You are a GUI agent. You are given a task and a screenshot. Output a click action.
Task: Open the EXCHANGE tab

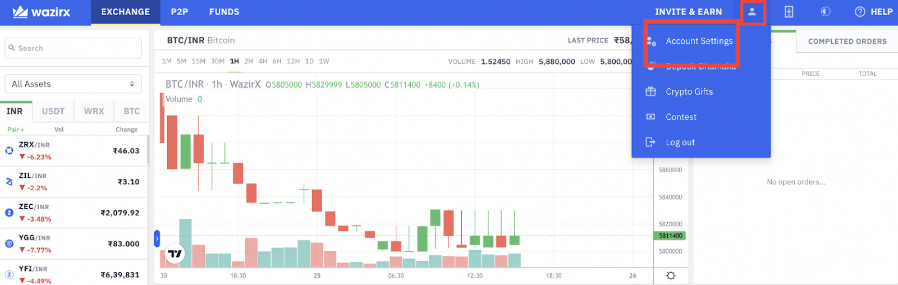coord(126,12)
